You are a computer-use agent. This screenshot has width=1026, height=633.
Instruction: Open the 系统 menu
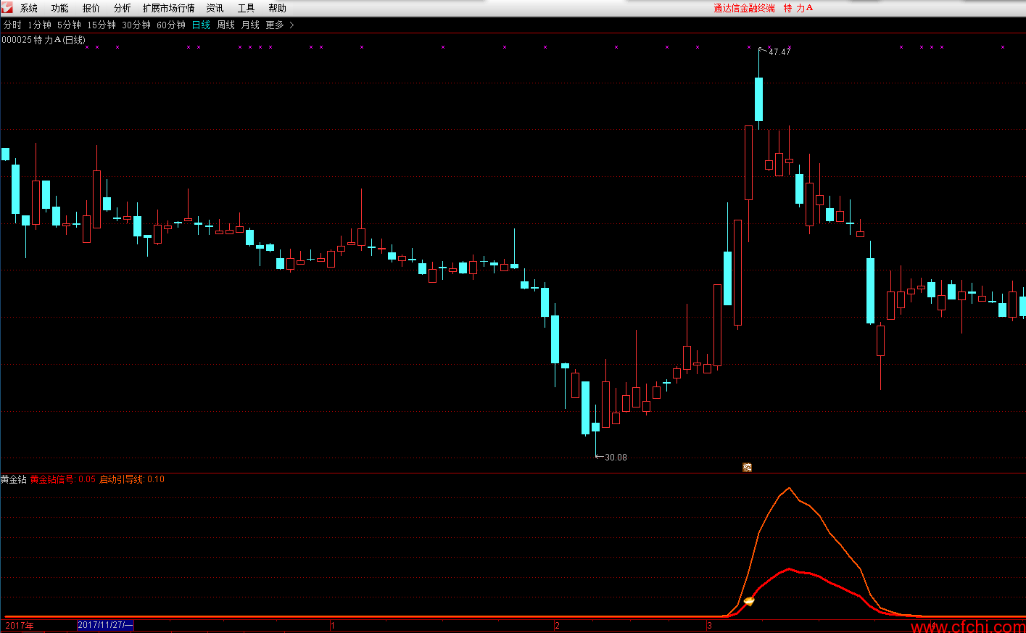tap(29, 9)
